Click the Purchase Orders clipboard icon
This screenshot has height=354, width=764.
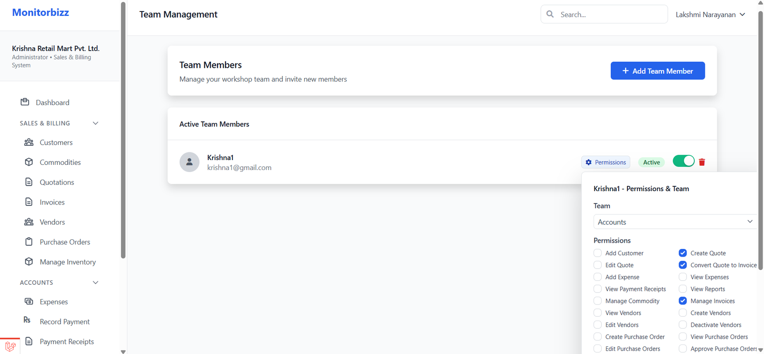[x=29, y=242]
